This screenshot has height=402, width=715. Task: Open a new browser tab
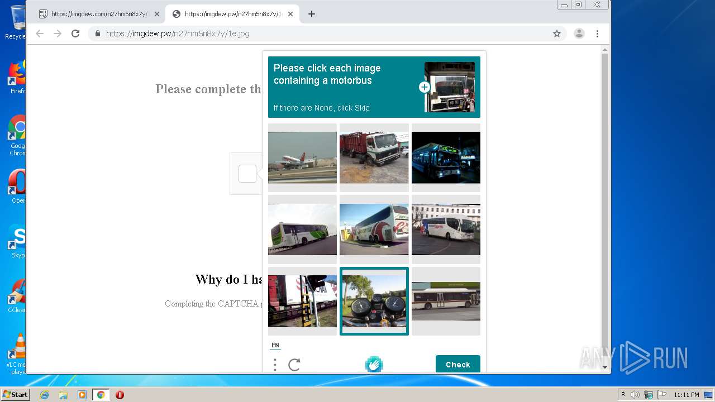point(312,14)
